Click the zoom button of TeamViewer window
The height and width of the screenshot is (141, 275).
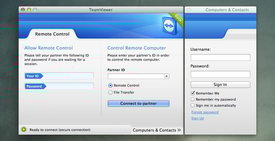pos(35,10)
